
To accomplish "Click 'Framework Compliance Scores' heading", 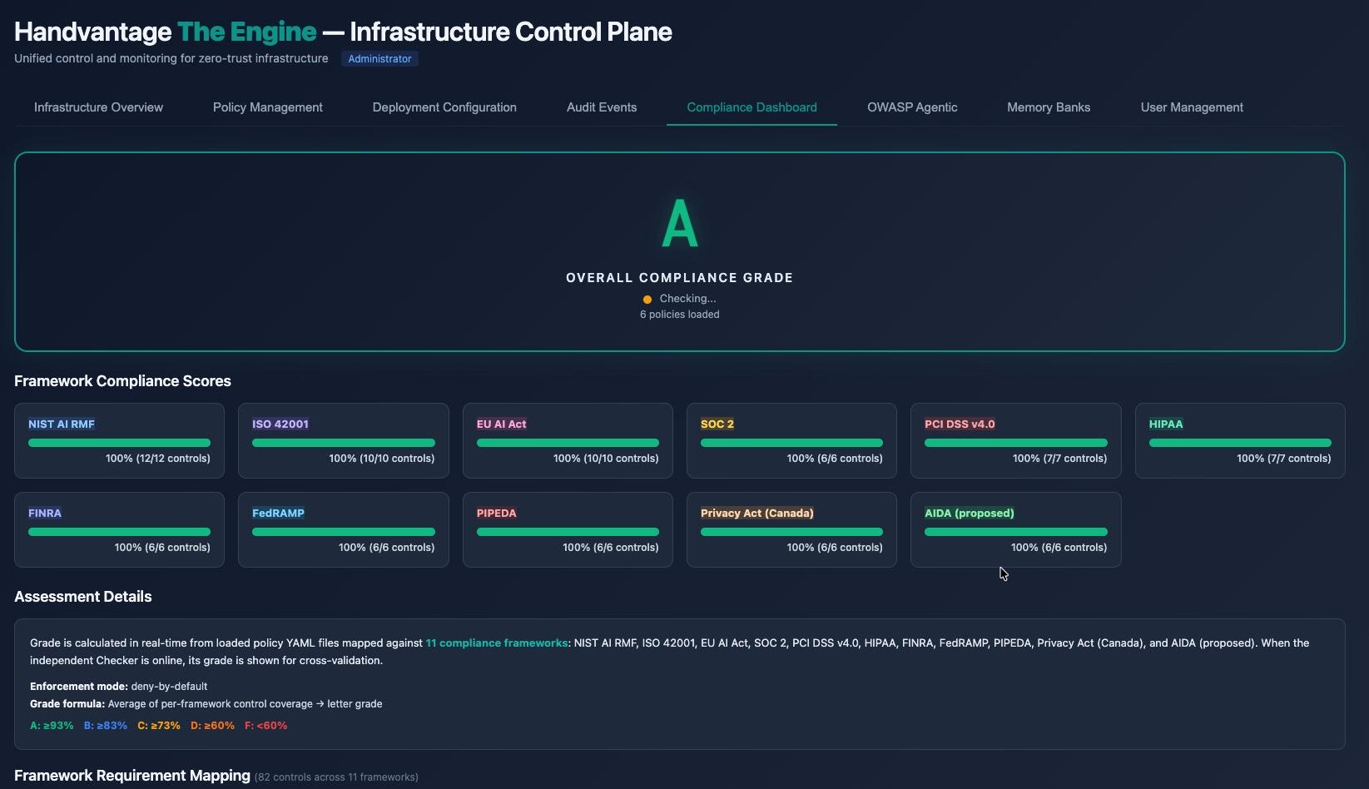I will point(122,381).
